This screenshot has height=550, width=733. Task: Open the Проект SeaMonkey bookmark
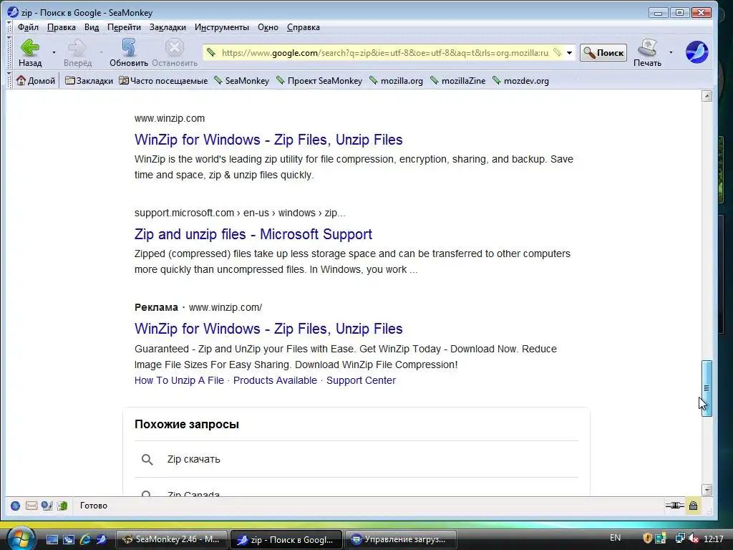click(319, 80)
